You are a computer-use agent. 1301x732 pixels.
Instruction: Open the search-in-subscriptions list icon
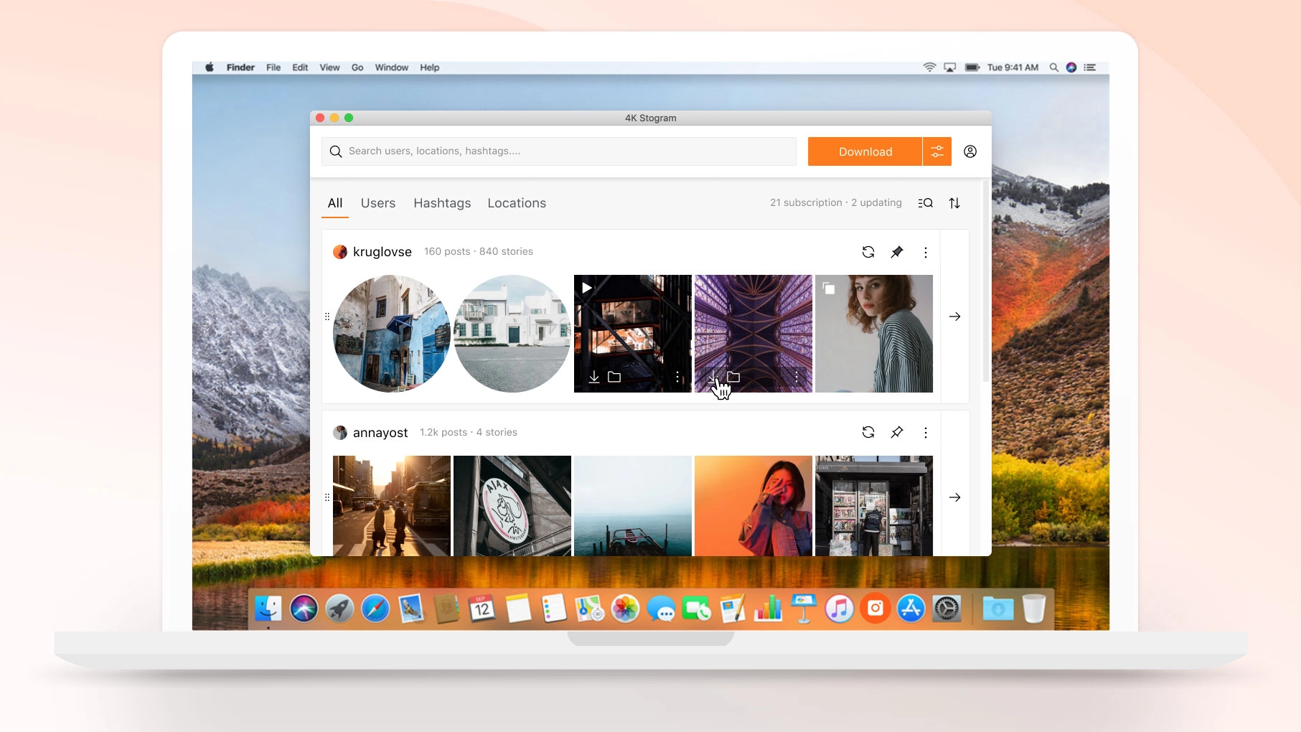coord(926,203)
